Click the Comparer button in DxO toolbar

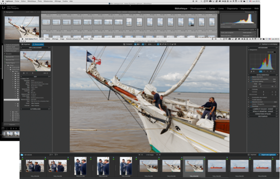point(128,44)
